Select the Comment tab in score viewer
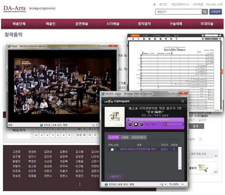 click(157, 36)
